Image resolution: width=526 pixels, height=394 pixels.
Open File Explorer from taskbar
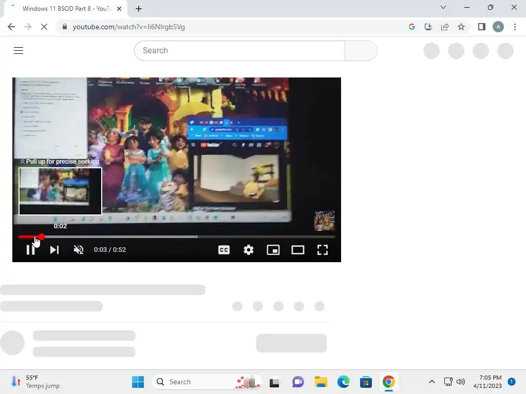coord(321,382)
